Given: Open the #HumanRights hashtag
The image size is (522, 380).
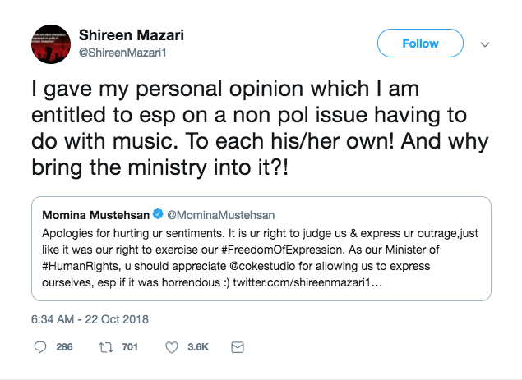Looking at the screenshot, I should coord(75,268).
